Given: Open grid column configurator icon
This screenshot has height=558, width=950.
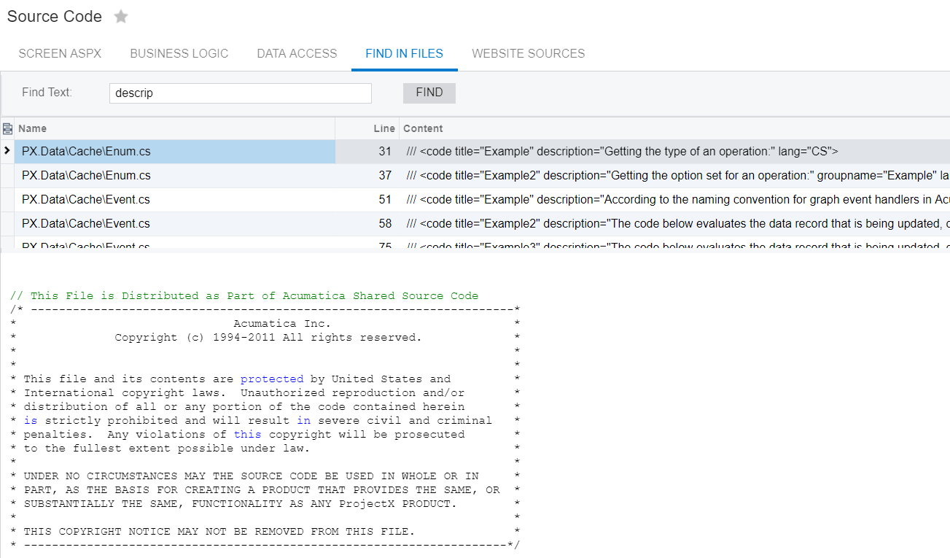Looking at the screenshot, I should 7,128.
